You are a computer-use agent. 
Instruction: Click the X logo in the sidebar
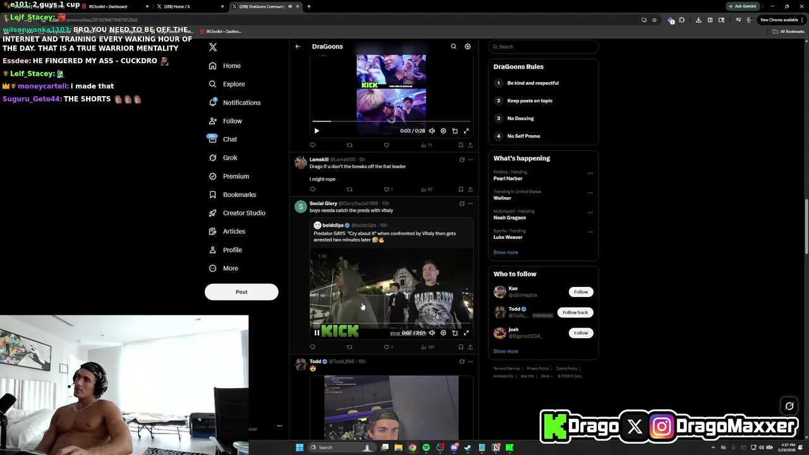tap(213, 47)
